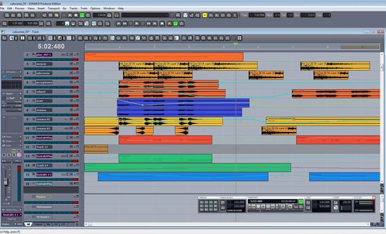Viewport: 386px width, 234px height.
Task: Open the Options menu
Action: (95, 9)
